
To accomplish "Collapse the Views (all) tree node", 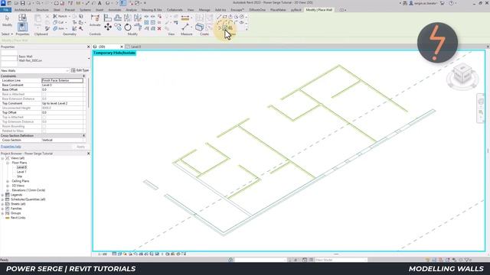I will (3, 158).
